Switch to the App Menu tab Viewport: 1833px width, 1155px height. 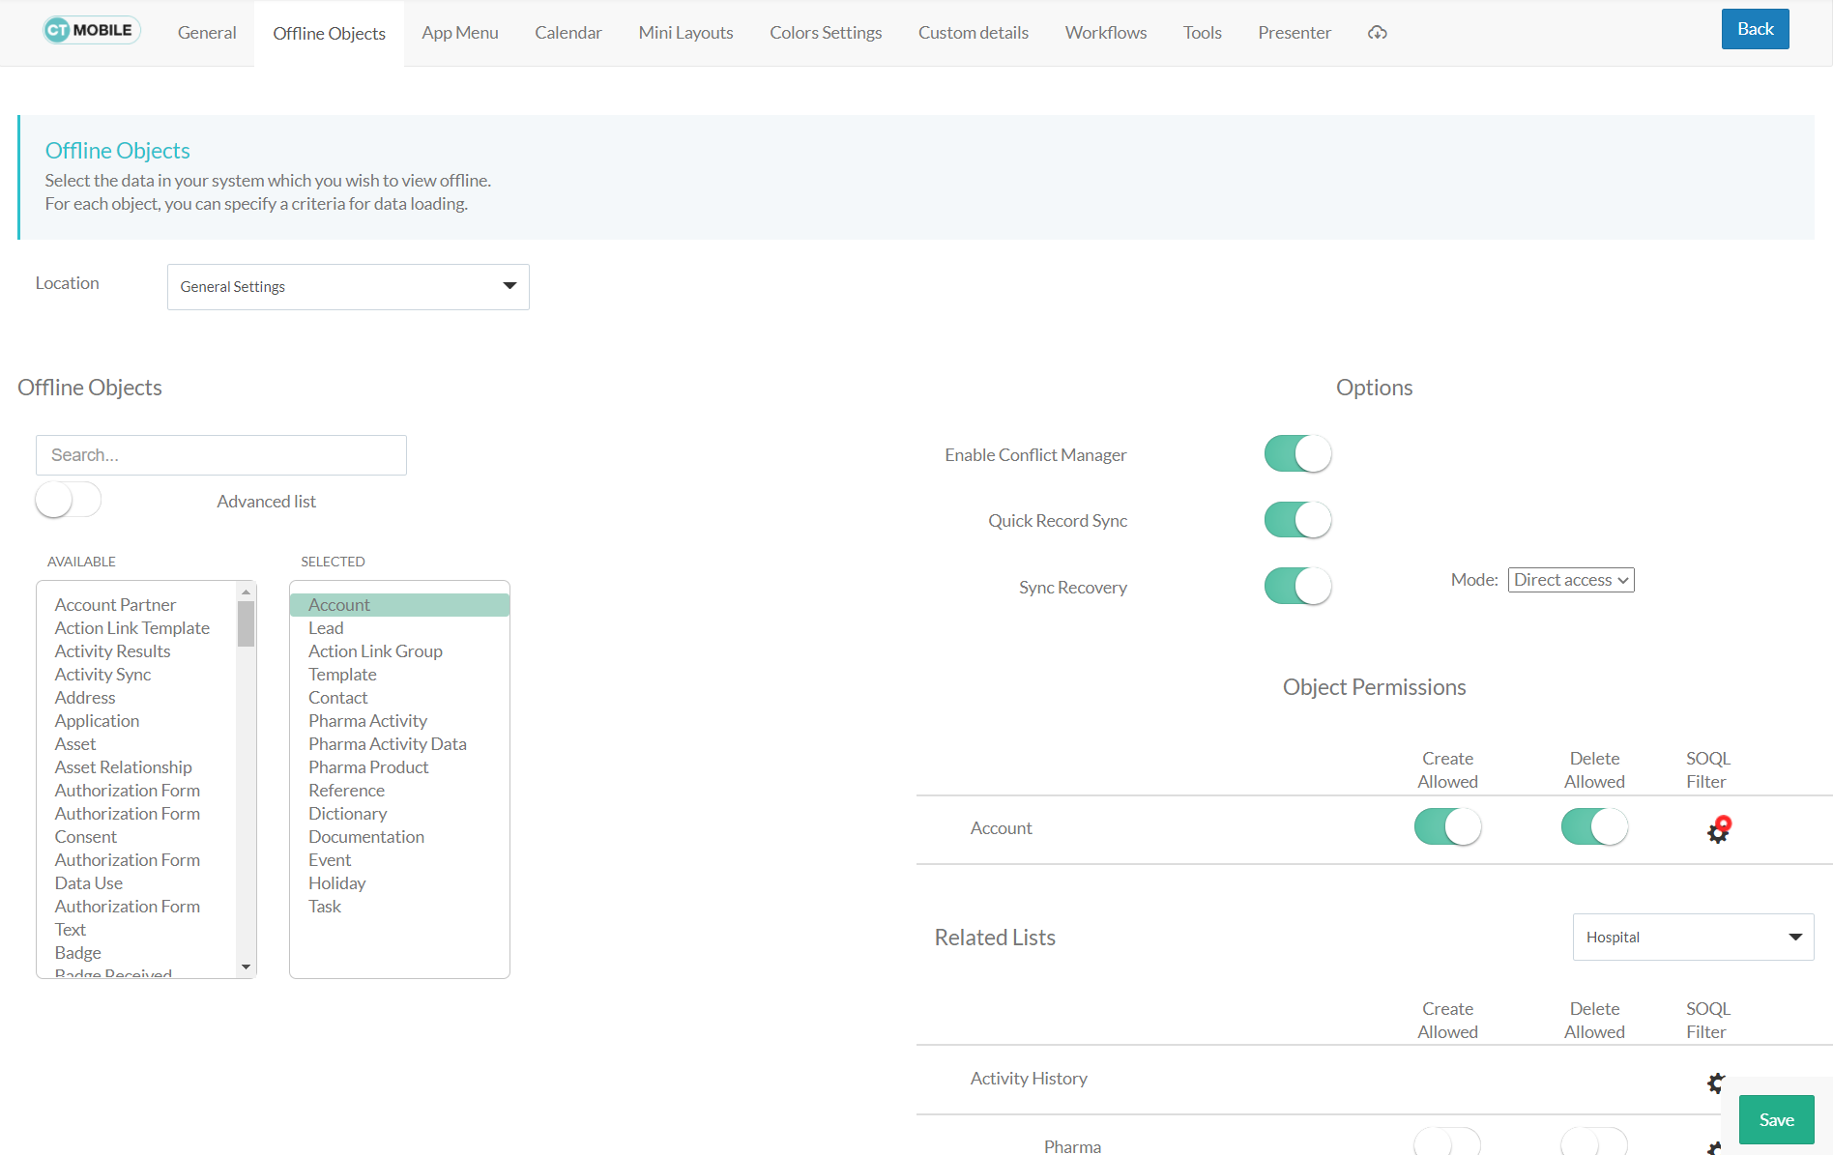pos(459,33)
